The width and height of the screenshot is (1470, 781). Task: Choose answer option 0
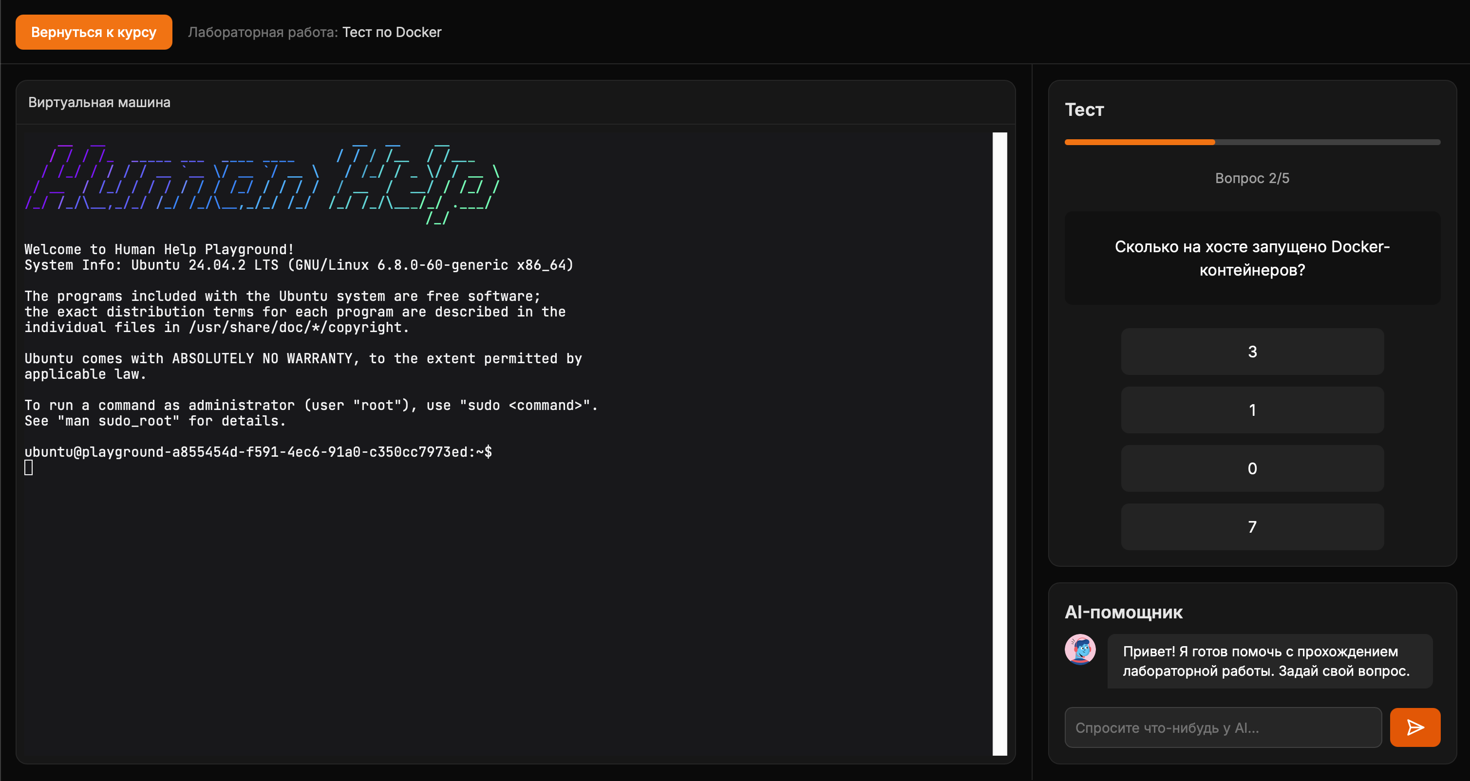1252,468
